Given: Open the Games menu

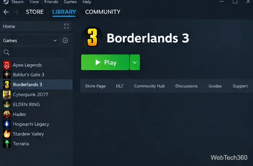Looking at the screenshot, I should coord(70,2).
